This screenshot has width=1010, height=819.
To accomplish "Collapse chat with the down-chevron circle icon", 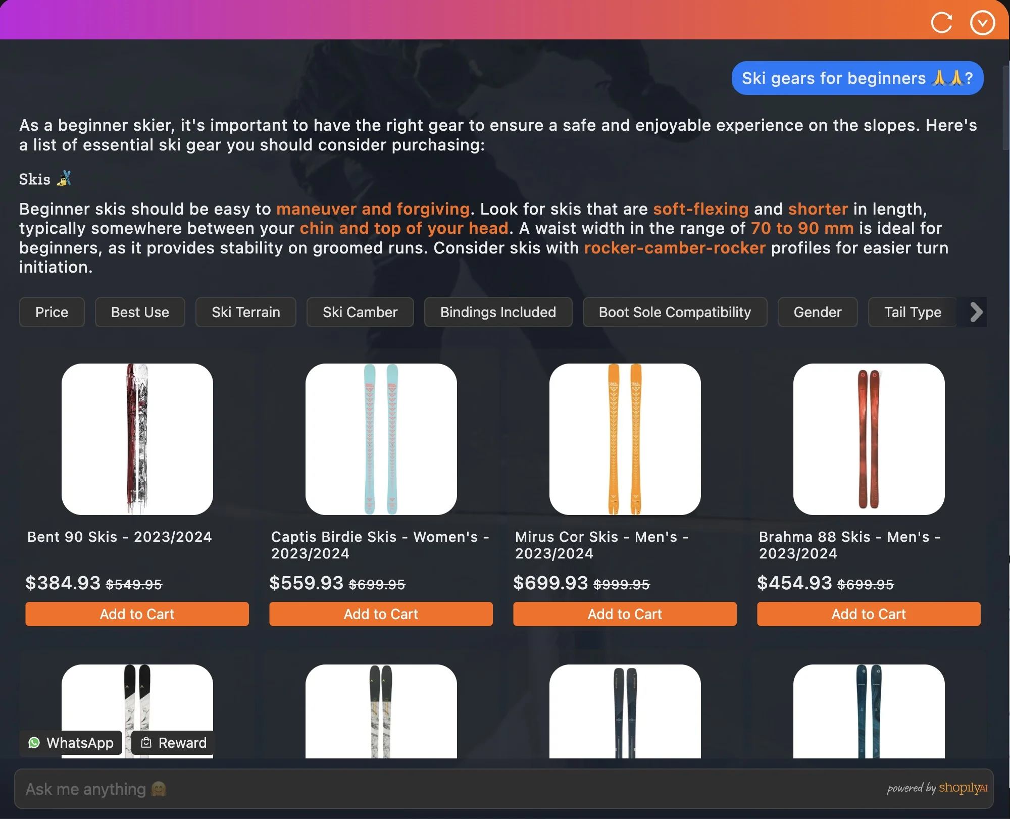I will pos(982,23).
